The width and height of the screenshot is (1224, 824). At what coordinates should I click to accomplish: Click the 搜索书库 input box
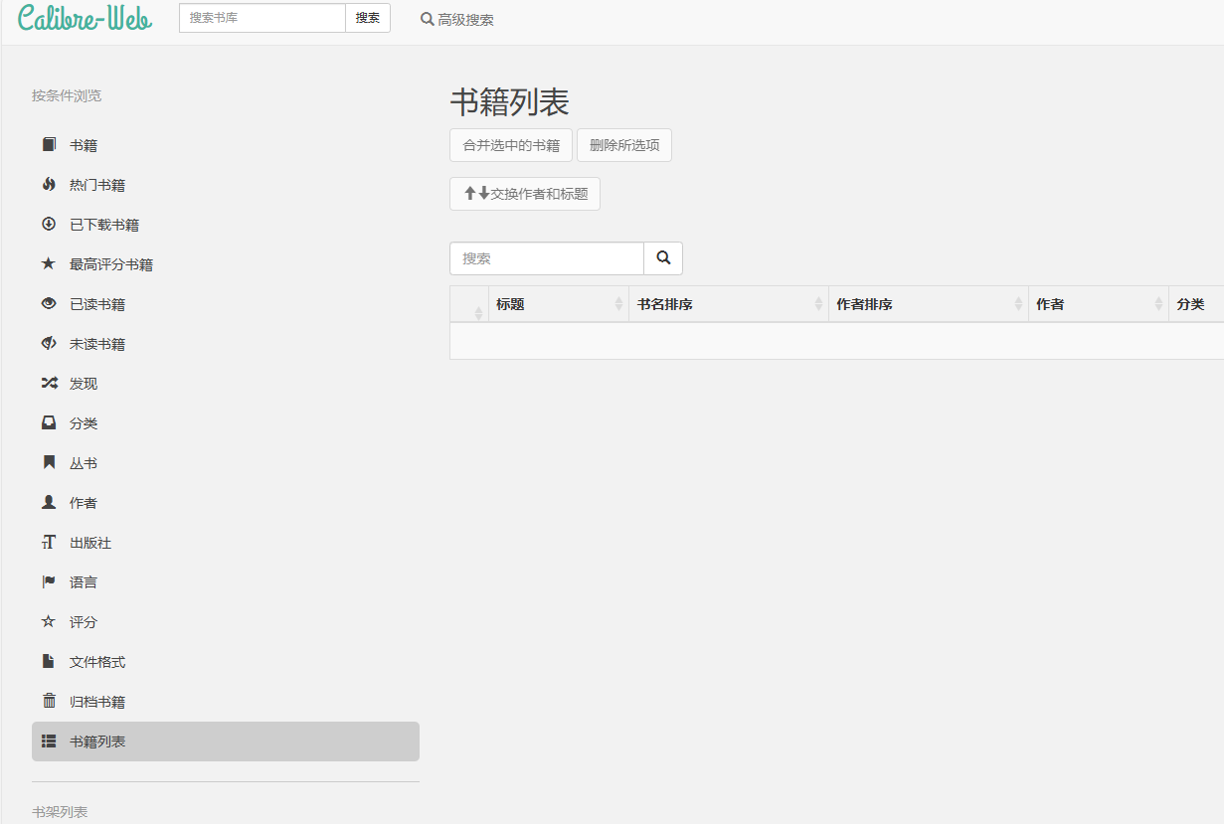262,18
